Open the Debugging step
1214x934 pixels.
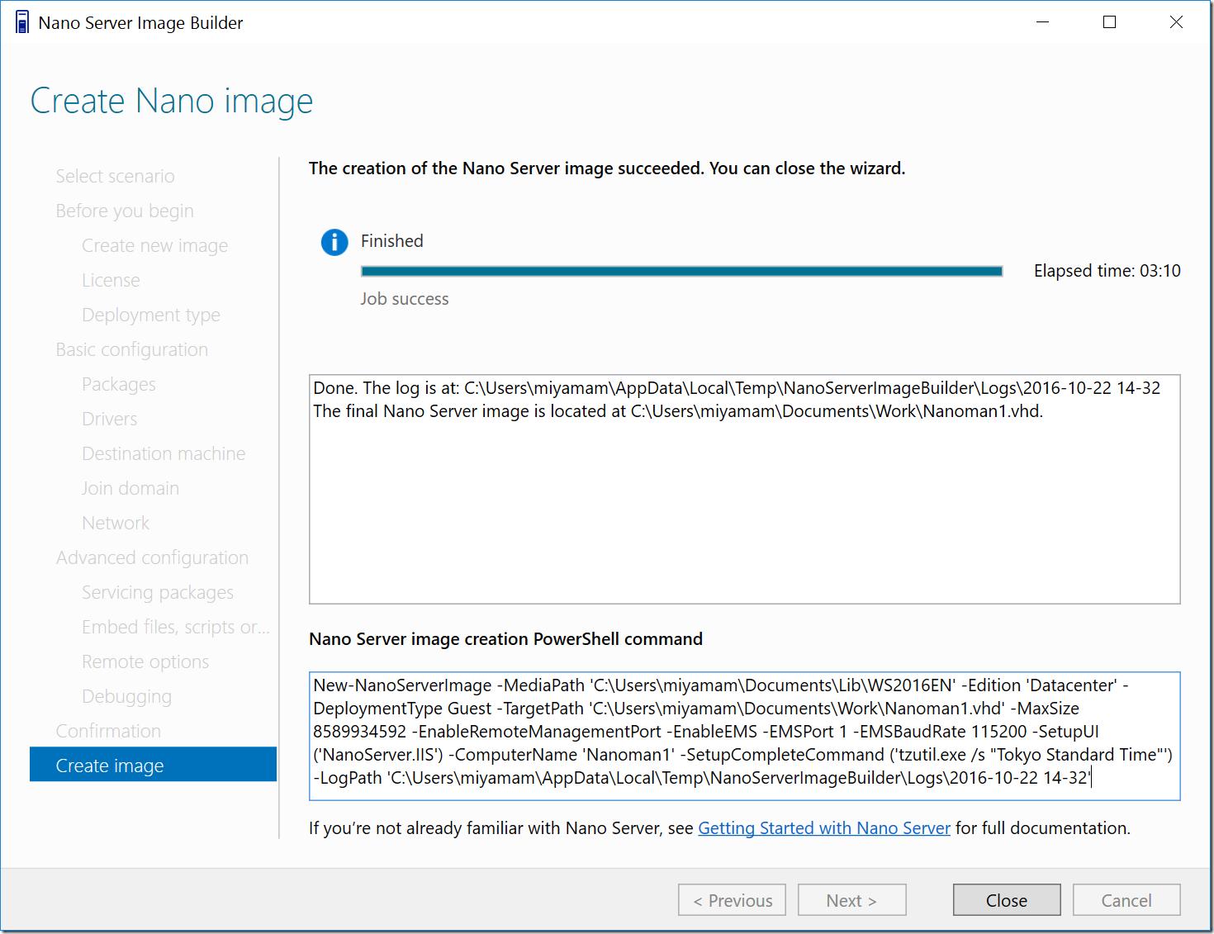[127, 696]
